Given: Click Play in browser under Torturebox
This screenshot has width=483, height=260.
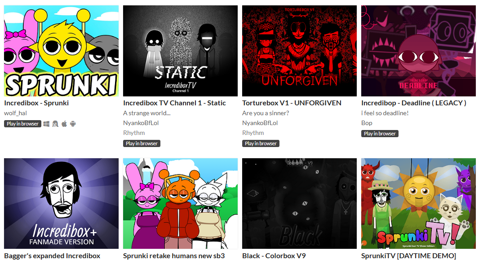Looking at the screenshot, I should 261,143.
